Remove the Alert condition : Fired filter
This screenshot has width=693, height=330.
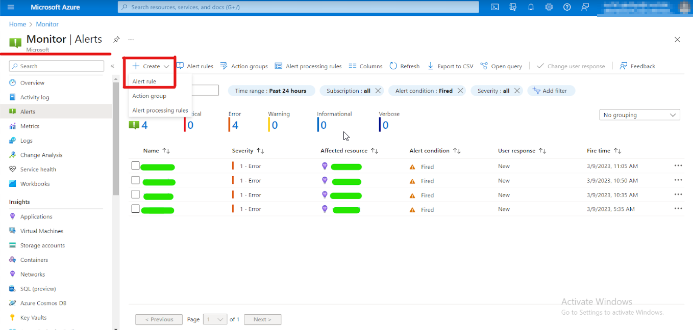pyautogui.click(x=460, y=91)
